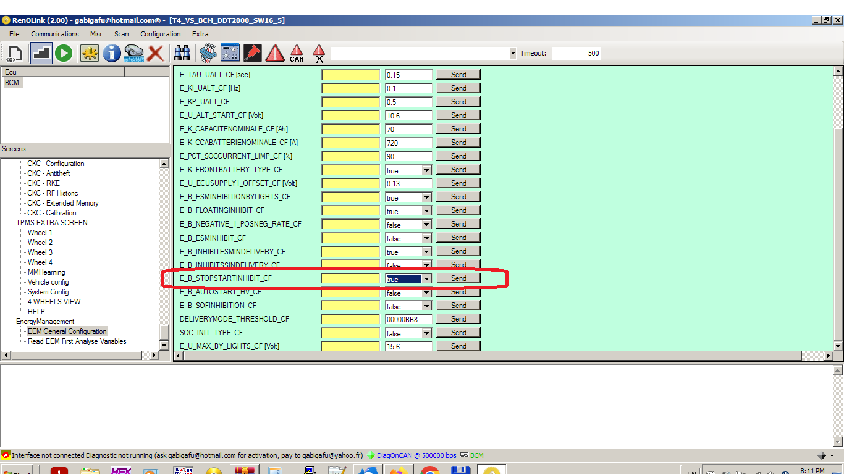Open the Extra menu
This screenshot has height=474, width=844.
tap(200, 34)
